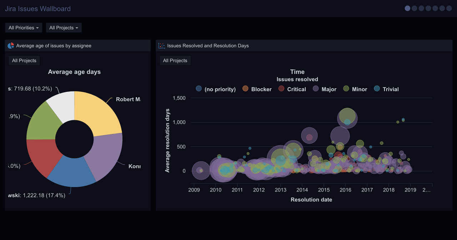Click All Projects button in Average age panel
457x240 pixels.
click(24, 61)
